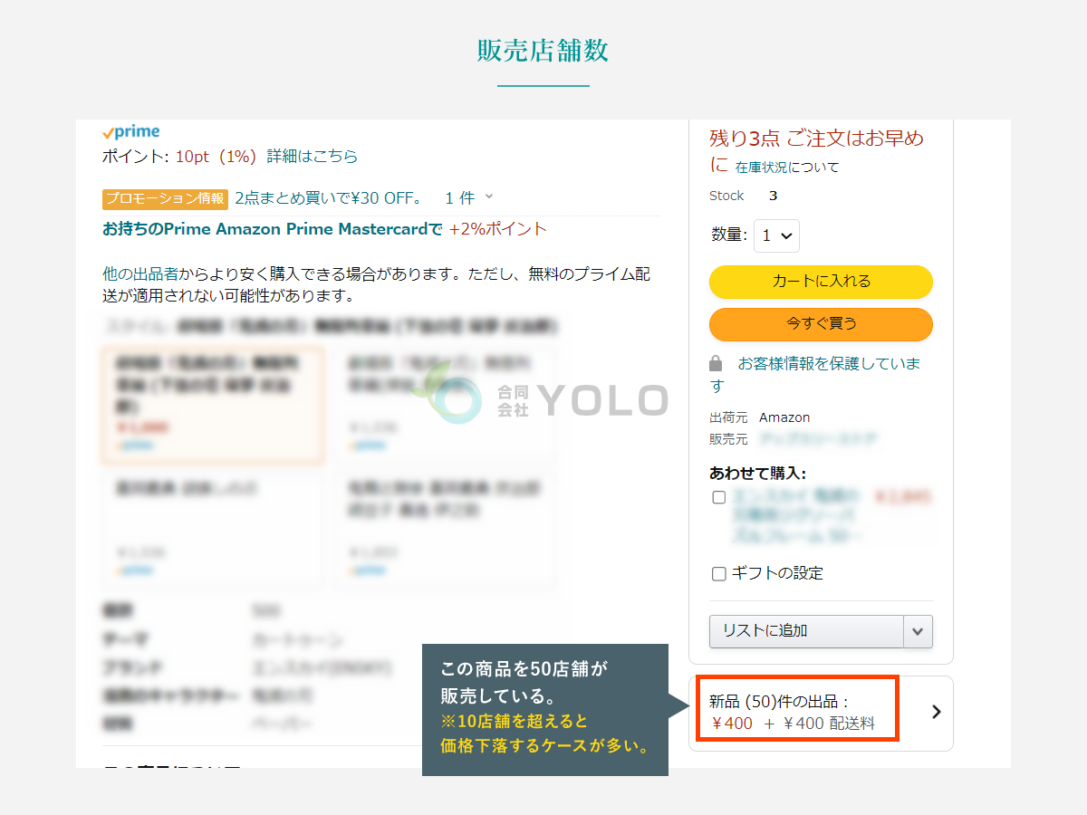Open the 在庫状況 link

pyautogui.click(x=762, y=168)
